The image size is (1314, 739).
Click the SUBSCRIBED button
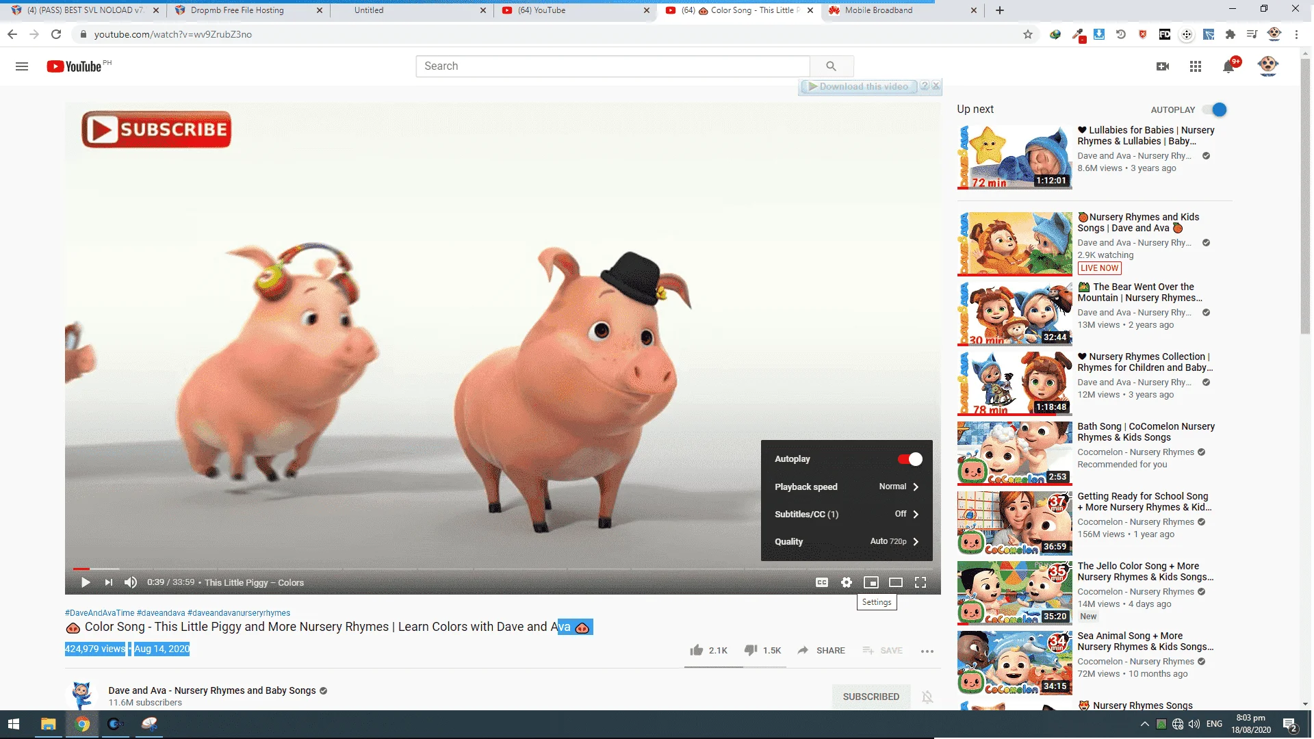[x=871, y=697]
